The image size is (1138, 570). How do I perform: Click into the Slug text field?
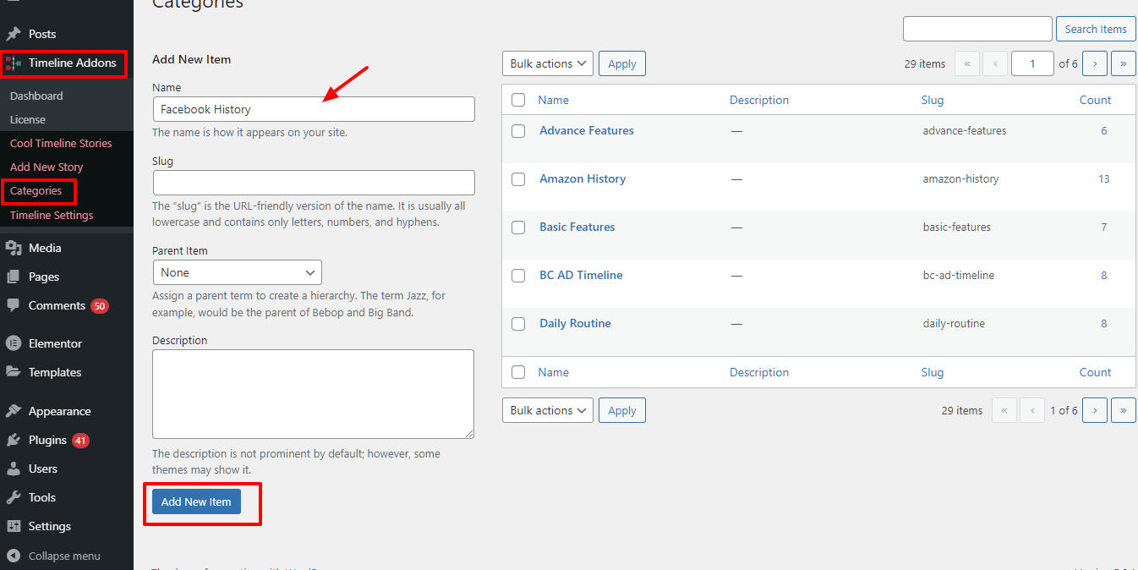click(314, 183)
